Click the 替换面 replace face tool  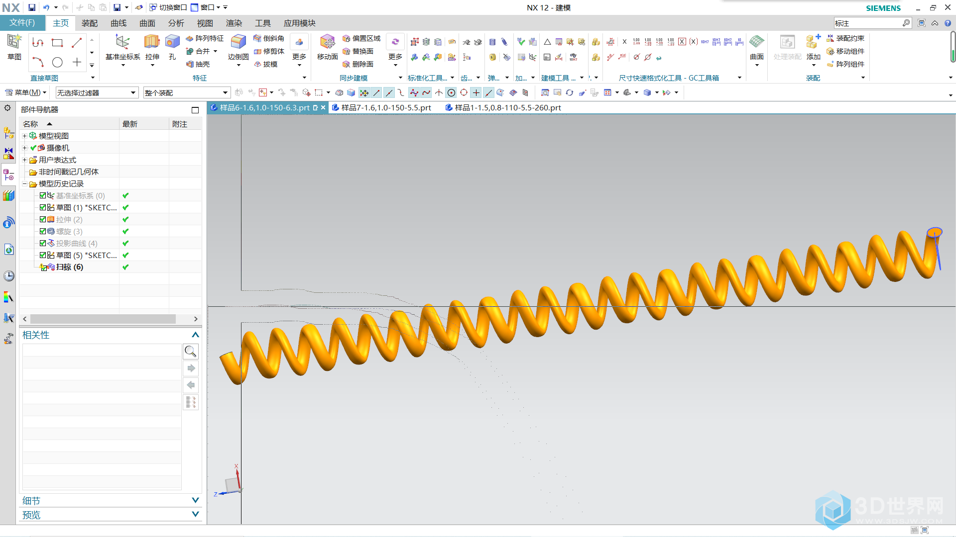[x=358, y=51]
